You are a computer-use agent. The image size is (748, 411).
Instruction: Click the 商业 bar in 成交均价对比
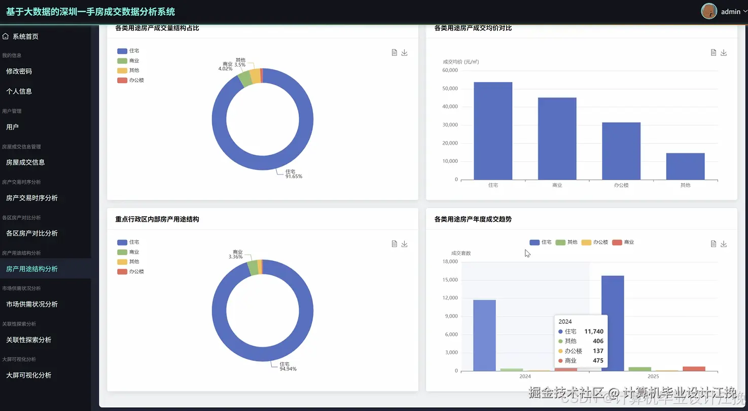coord(557,139)
